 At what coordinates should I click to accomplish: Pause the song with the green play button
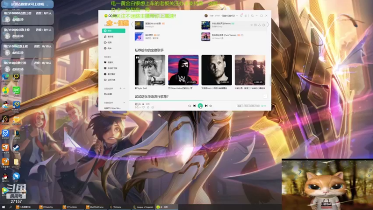(x=200, y=106)
